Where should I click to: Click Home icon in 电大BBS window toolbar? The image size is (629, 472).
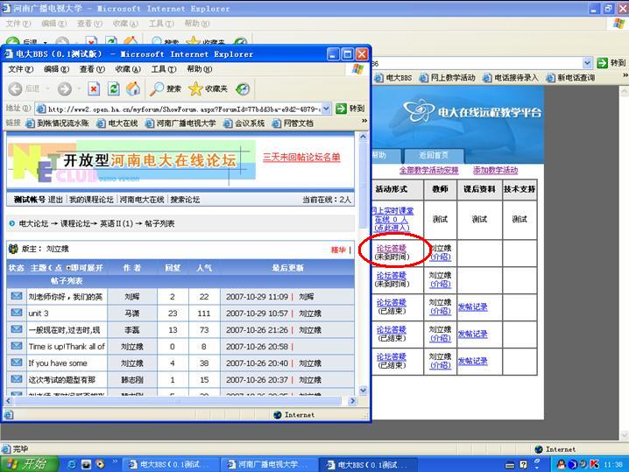coord(133,88)
